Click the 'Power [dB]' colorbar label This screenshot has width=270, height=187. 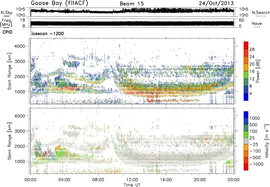click(258, 71)
